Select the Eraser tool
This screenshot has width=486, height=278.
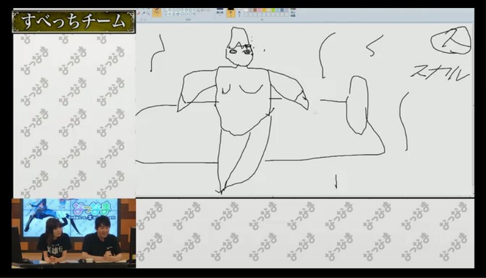point(139,13)
